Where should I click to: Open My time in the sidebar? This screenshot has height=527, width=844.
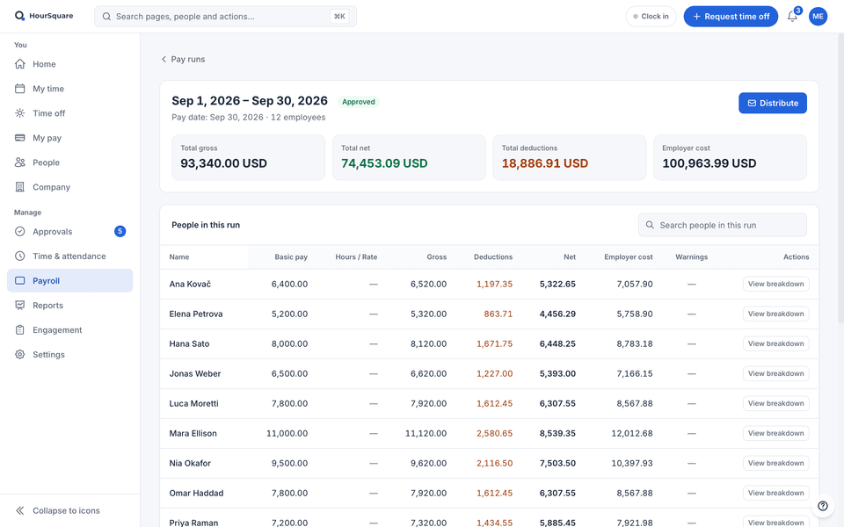(70, 89)
